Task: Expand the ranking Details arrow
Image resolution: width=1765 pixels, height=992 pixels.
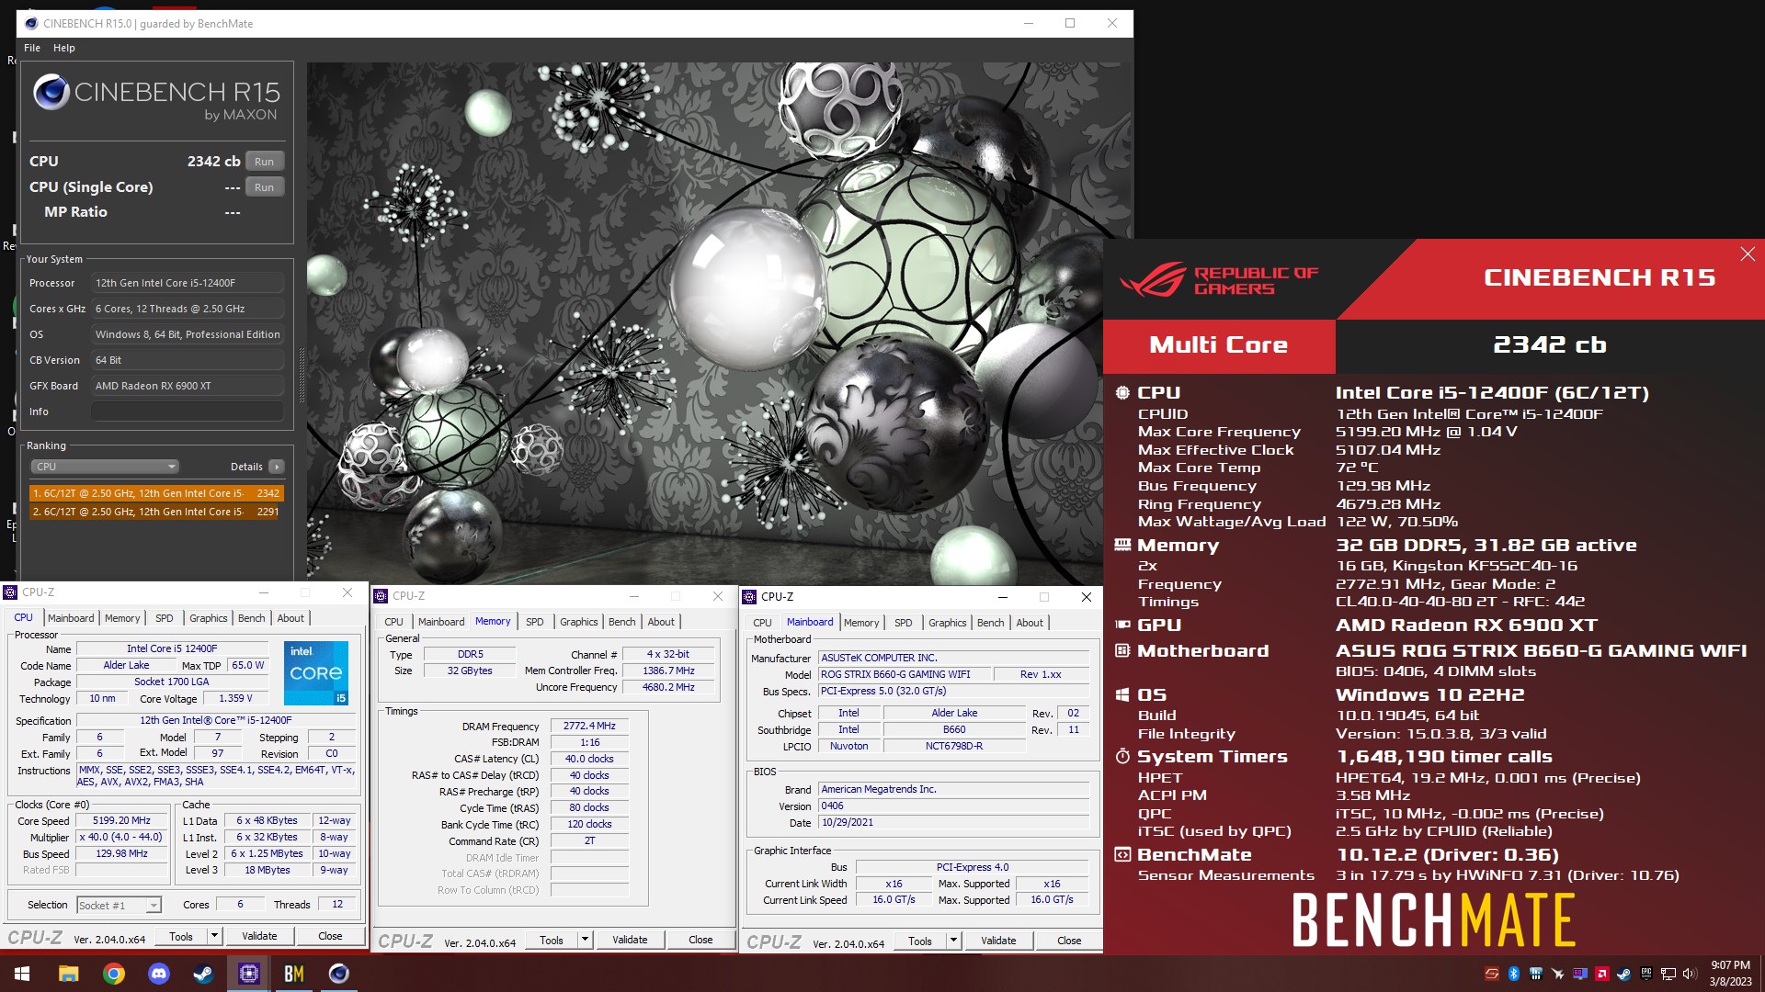Action: point(277,467)
